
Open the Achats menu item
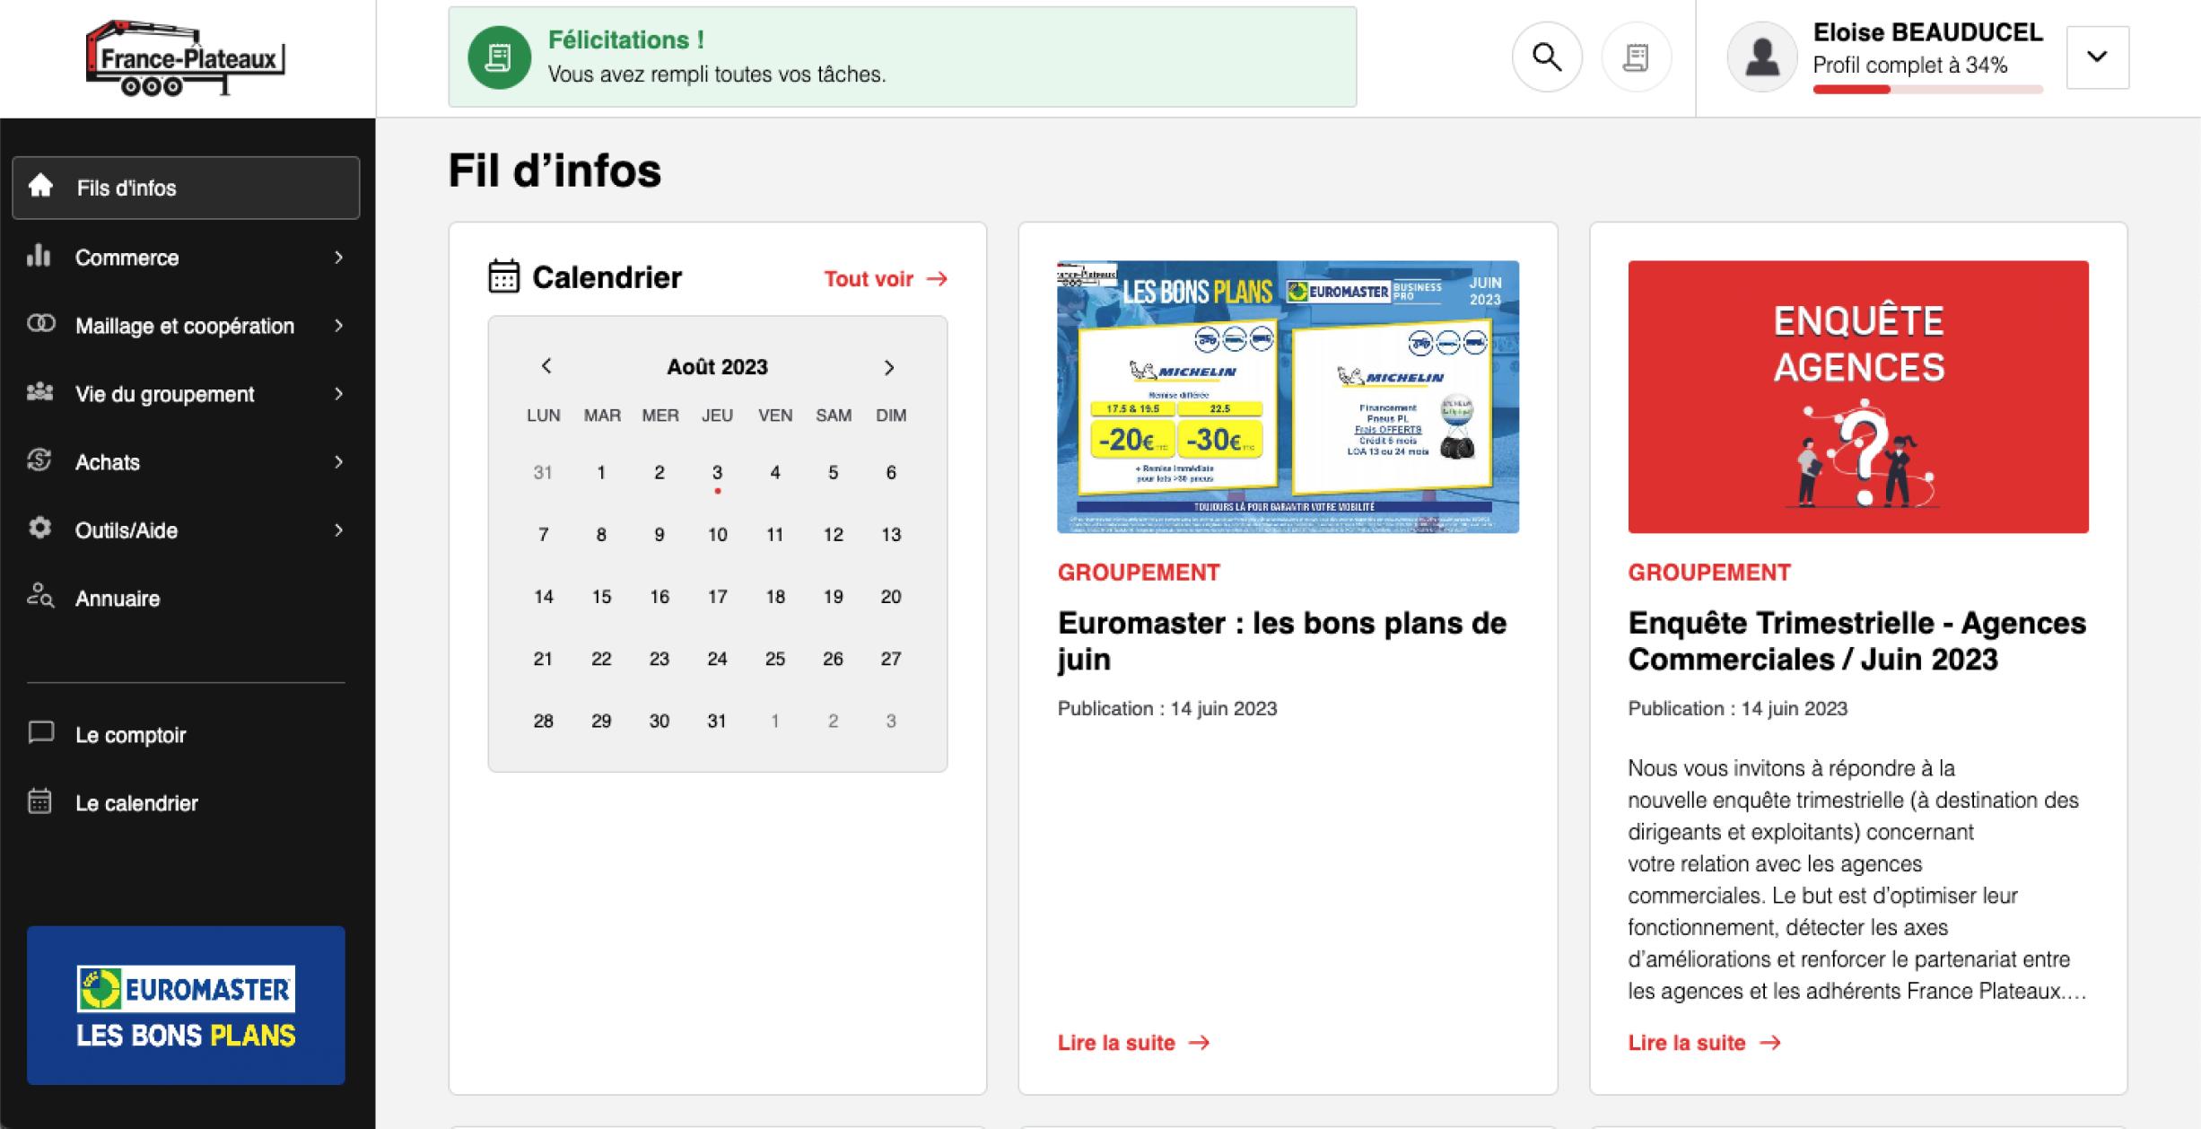pos(186,462)
